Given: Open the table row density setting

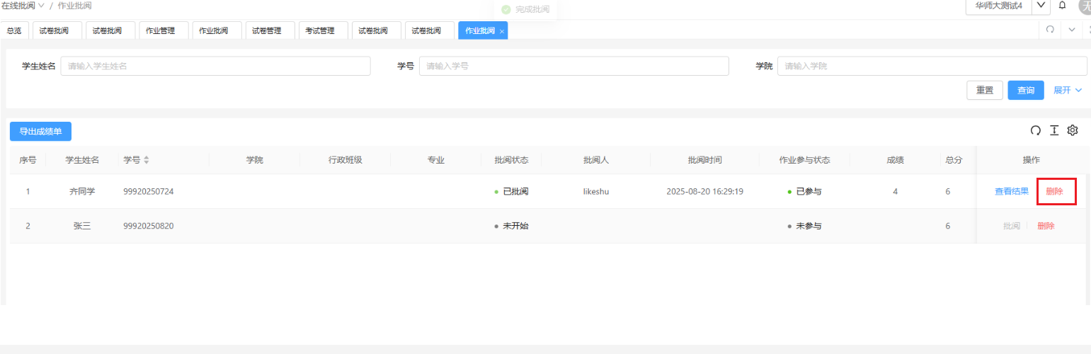Looking at the screenshot, I should (1054, 130).
